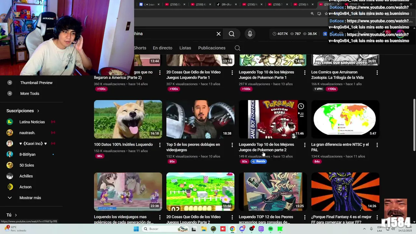This screenshot has width=416, height=234.
Task: Click the Thumbnail Preview sidebar icon
Action: coord(10,83)
